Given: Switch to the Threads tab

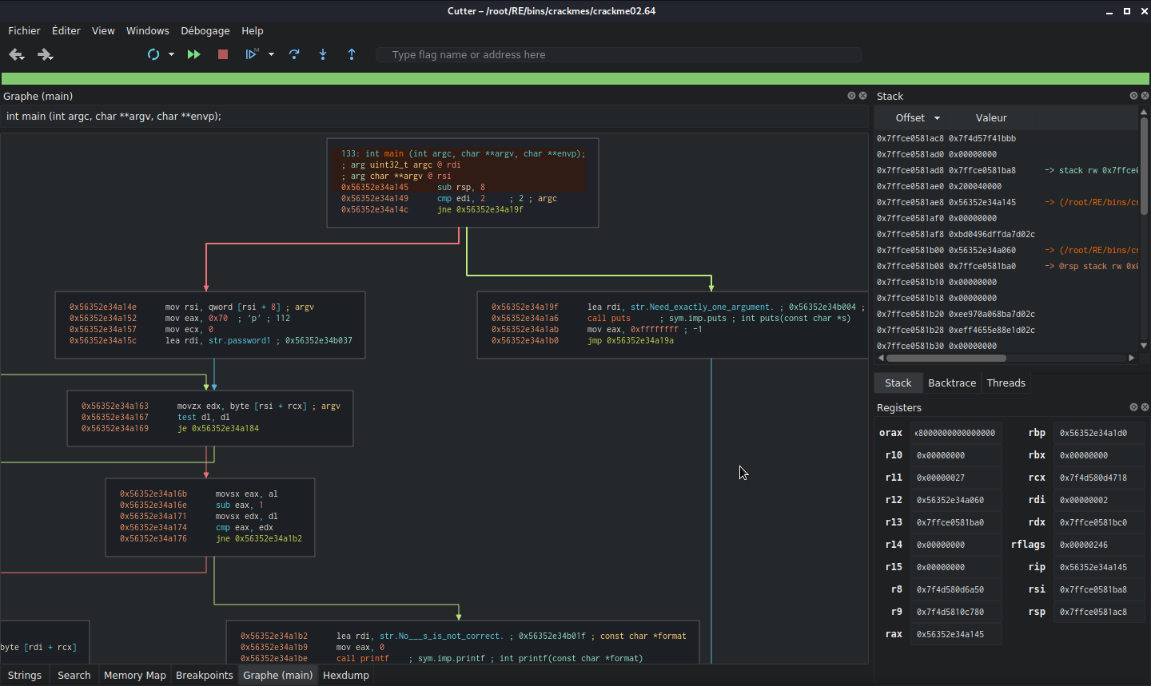Looking at the screenshot, I should [x=1006, y=383].
